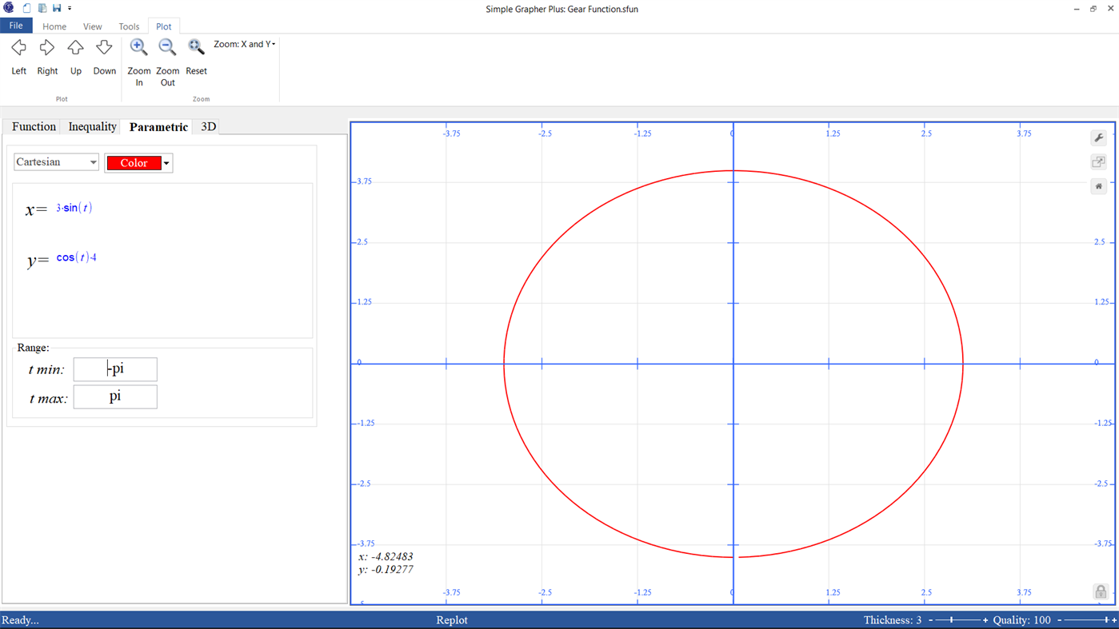This screenshot has height=629, width=1119.
Task: Increase quality with plus button
Action: pyautogui.click(x=1114, y=620)
